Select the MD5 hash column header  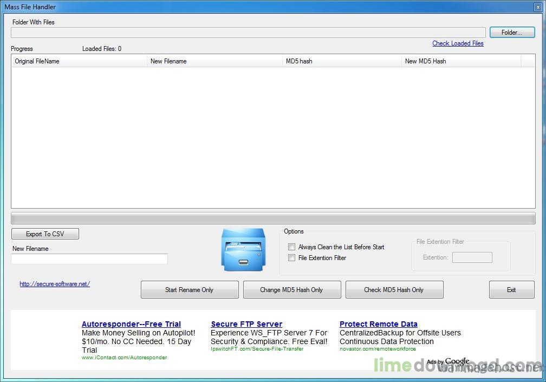(x=341, y=61)
